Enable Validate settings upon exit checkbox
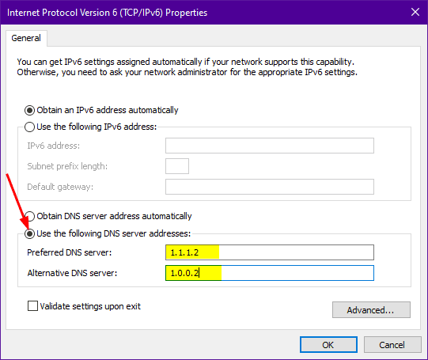Screen dimensions: 428x360 [x=32, y=306]
